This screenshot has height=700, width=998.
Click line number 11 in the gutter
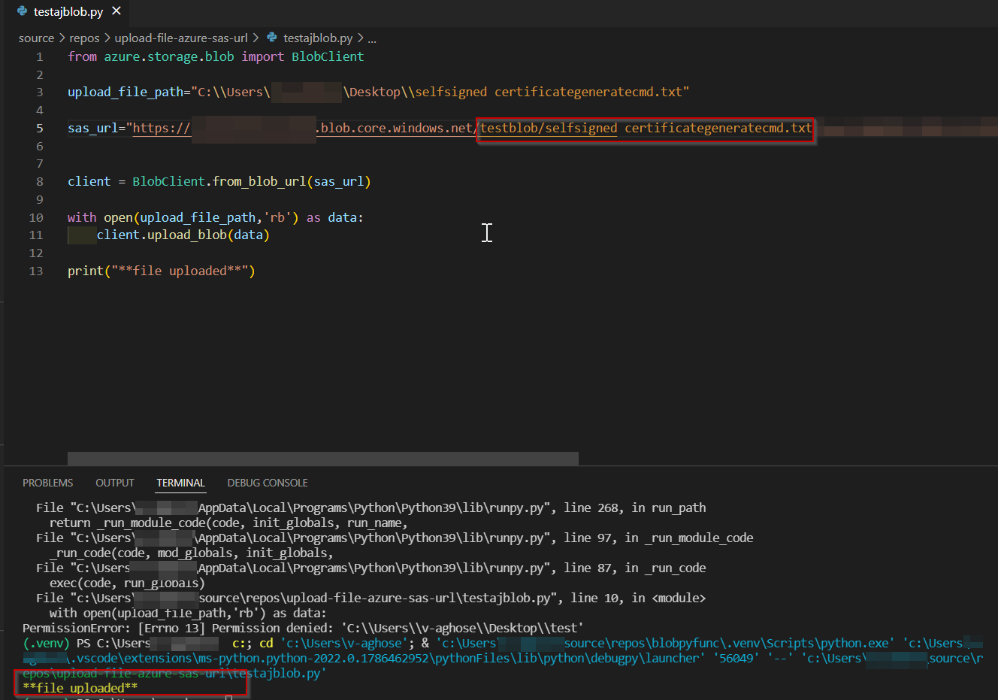coord(36,235)
